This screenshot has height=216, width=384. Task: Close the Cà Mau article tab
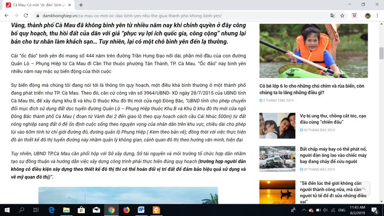coord(70,5)
